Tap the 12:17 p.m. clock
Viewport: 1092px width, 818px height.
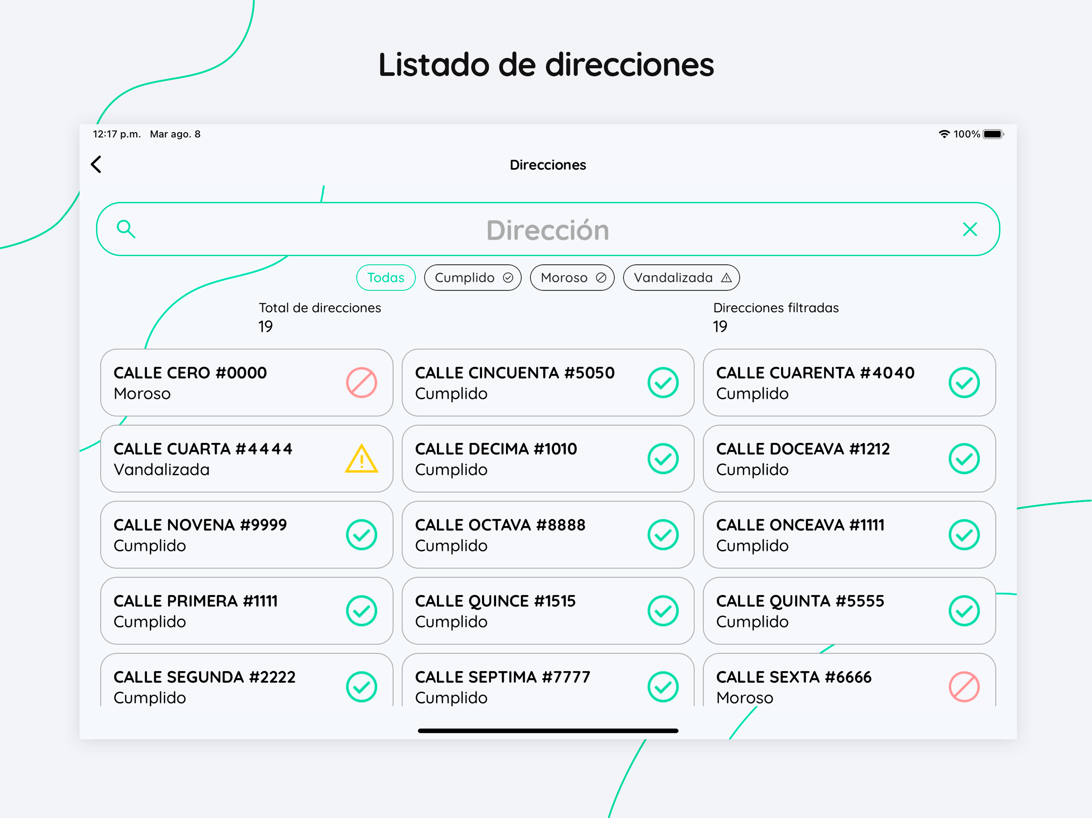pyautogui.click(x=116, y=134)
